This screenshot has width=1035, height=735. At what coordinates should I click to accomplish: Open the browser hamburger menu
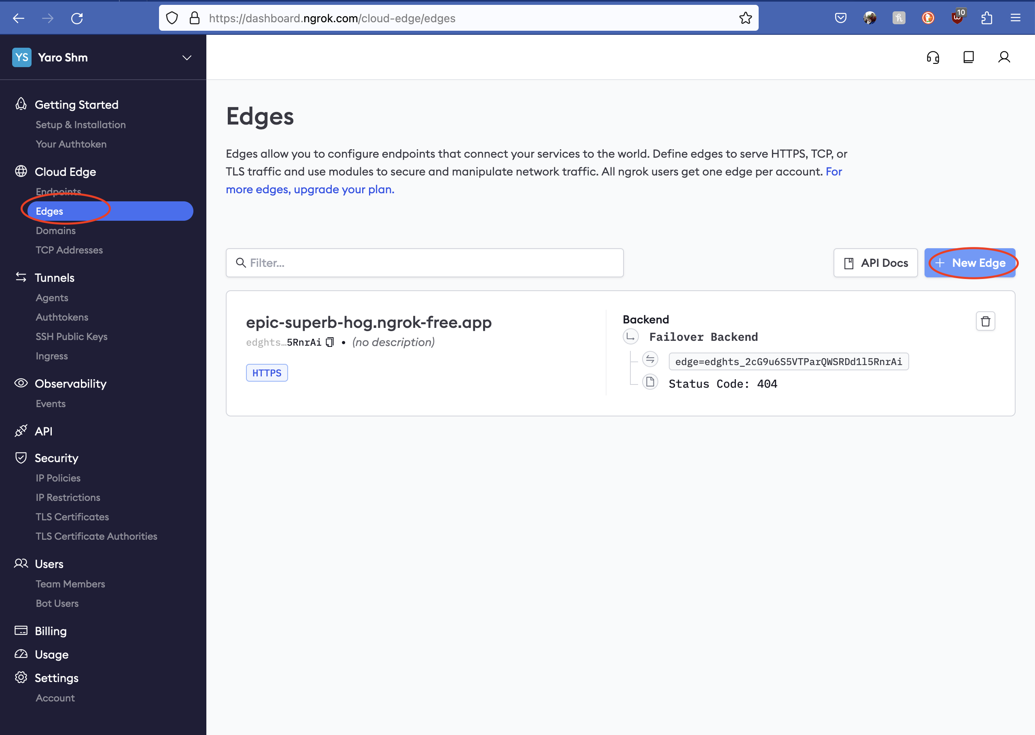click(x=1015, y=18)
